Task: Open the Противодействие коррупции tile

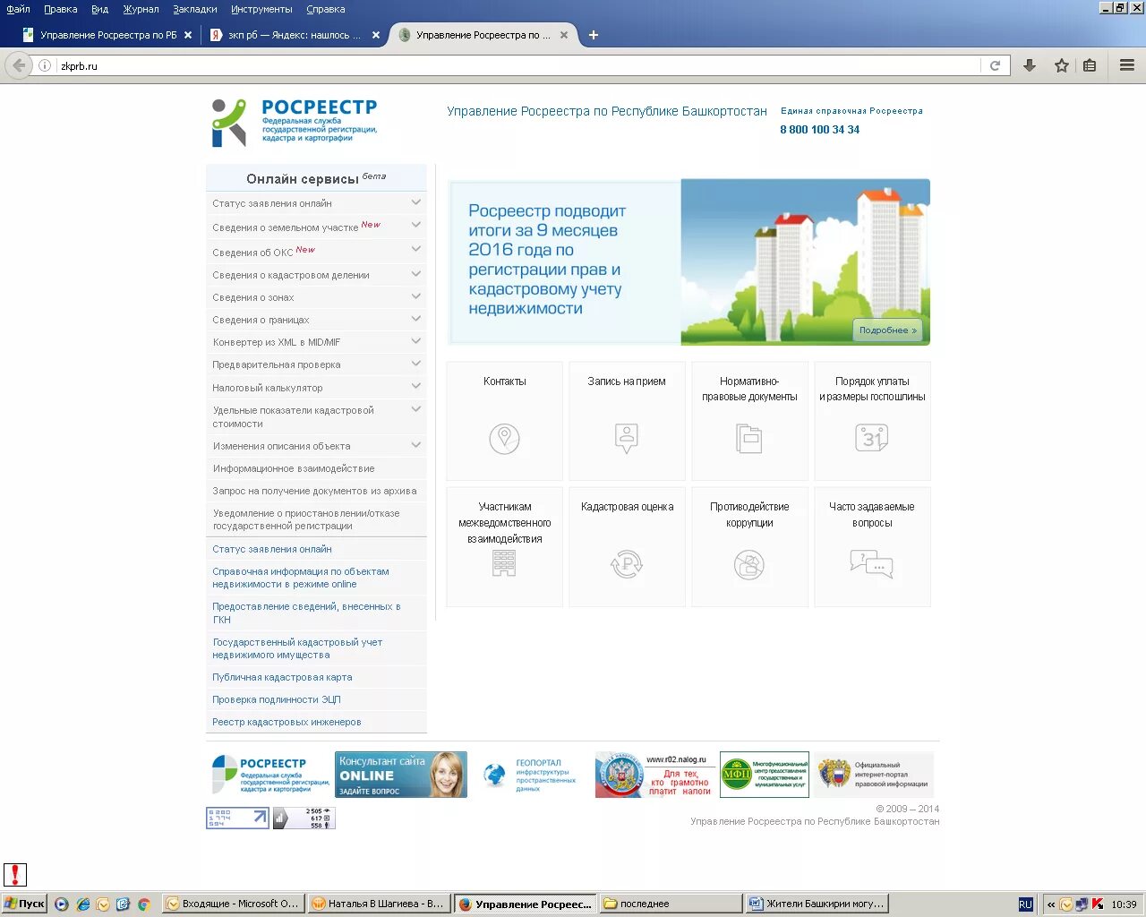Action: [749, 547]
